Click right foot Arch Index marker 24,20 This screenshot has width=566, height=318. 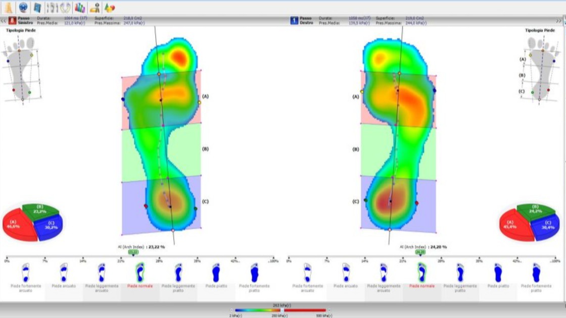coord(420,252)
